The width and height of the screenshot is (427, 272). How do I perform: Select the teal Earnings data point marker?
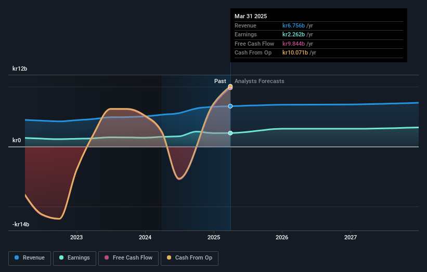pos(230,133)
